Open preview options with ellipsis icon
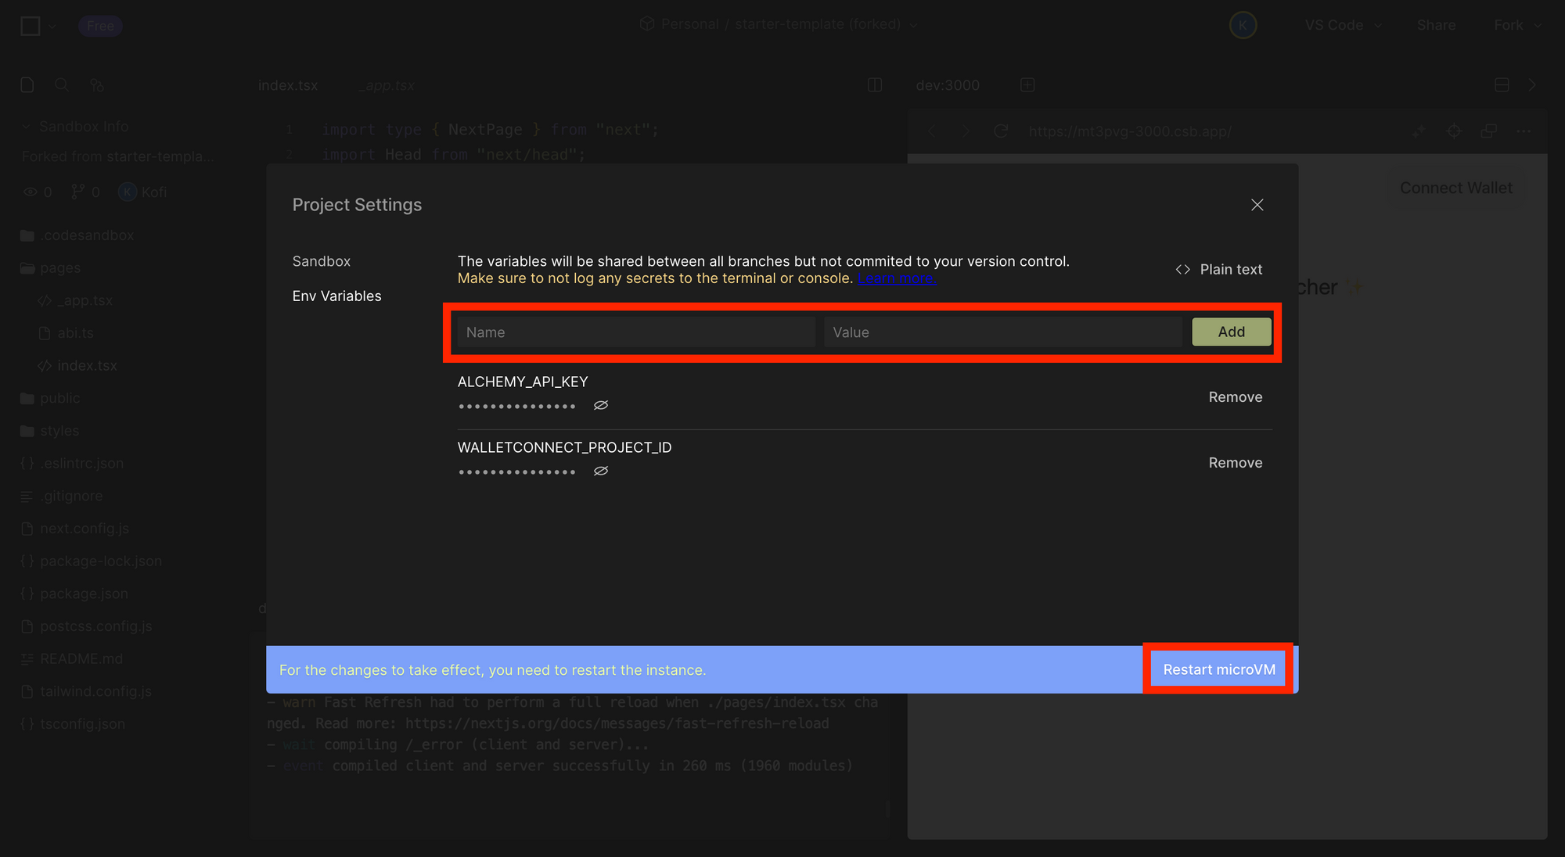1565x857 pixels. point(1524,131)
